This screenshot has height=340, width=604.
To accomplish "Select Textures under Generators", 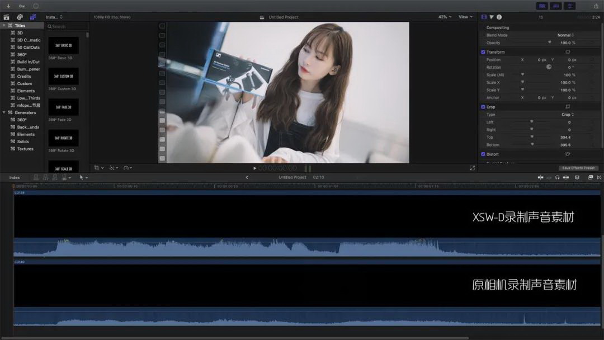I will coord(25,149).
